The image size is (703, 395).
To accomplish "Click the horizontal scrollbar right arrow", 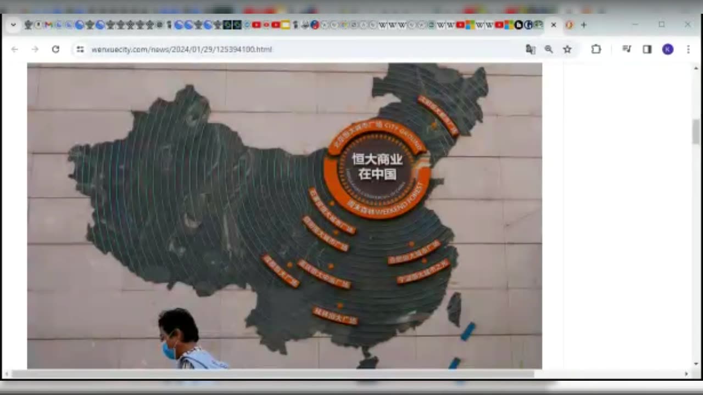I will pos(686,374).
